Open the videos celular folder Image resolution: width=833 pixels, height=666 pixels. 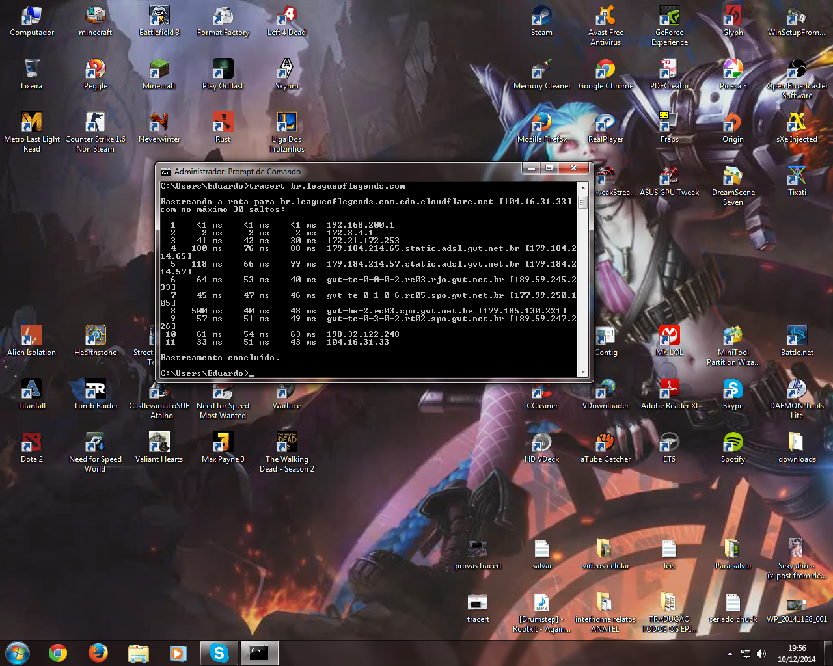[606, 555]
